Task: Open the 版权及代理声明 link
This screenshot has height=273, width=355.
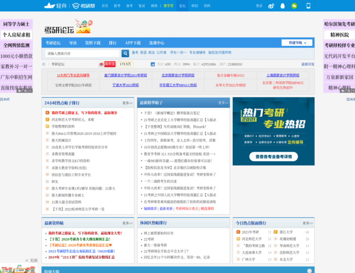Action: coord(220,52)
